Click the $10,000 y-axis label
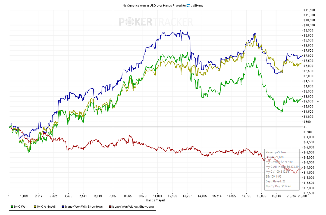The image size is (326, 215). (309, 25)
